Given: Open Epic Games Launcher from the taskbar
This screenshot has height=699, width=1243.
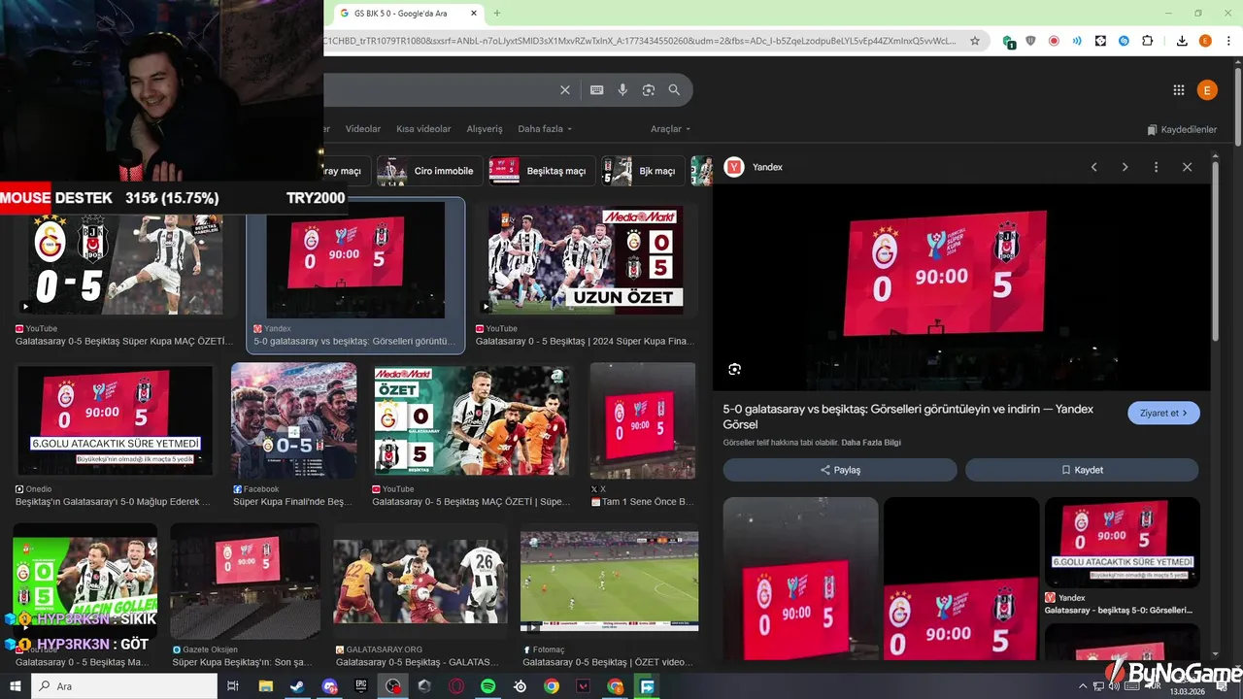Looking at the screenshot, I should coord(360,686).
